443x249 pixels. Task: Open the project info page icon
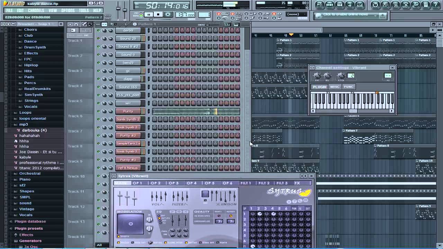425,5
